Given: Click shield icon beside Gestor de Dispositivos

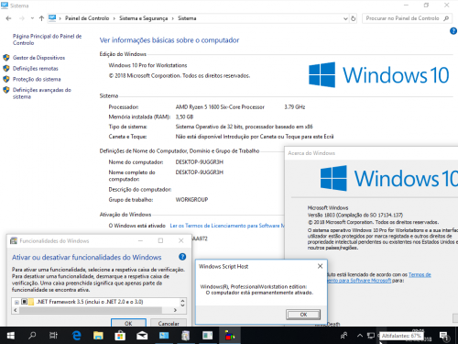Looking at the screenshot, I should (x=6, y=58).
